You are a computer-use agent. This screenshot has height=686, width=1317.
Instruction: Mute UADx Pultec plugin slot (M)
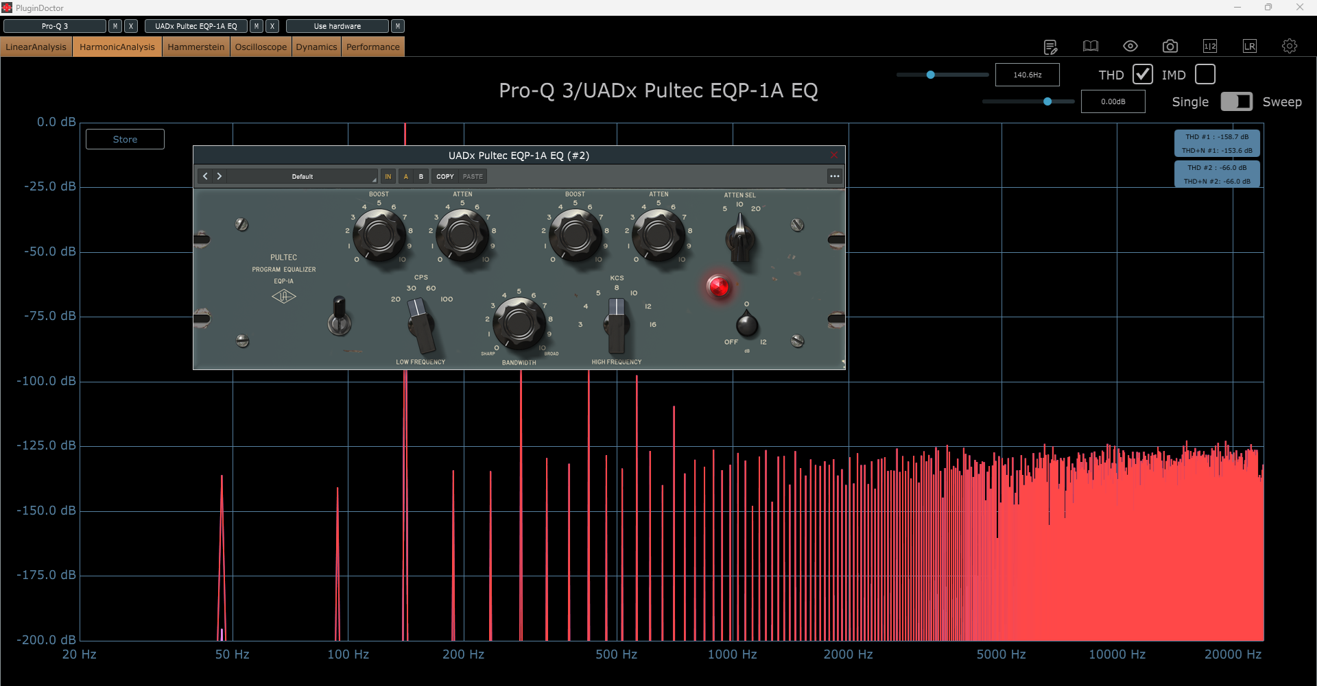[x=257, y=26]
